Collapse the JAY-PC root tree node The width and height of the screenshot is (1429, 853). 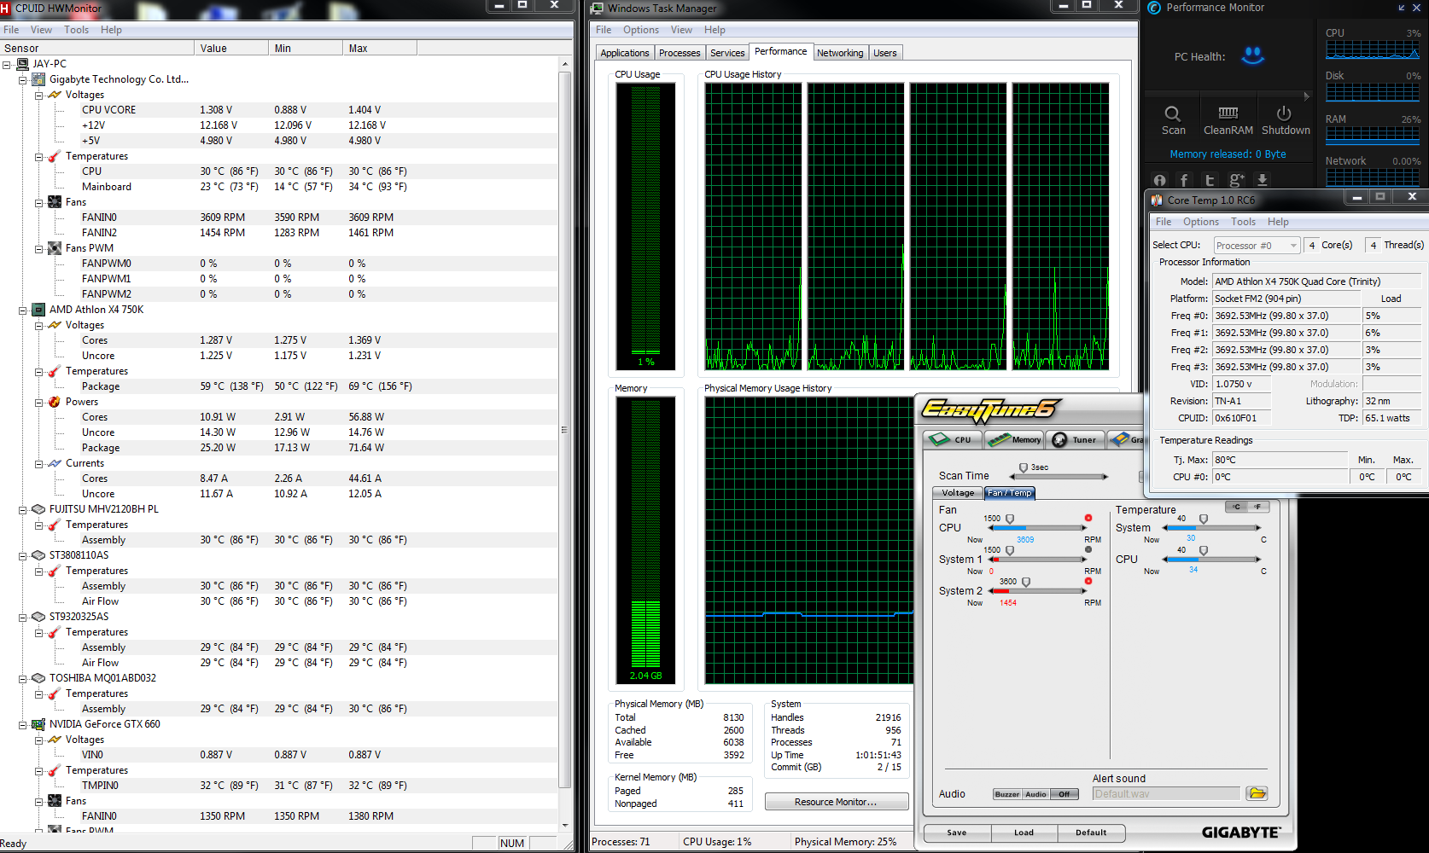click(x=7, y=65)
